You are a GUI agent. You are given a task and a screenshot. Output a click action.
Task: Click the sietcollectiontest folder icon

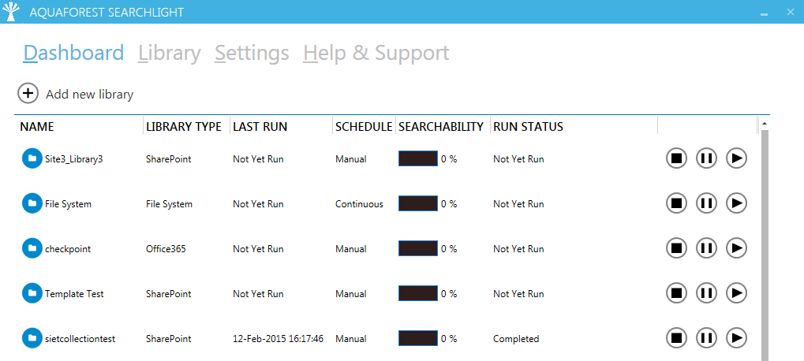pyautogui.click(x=32, y=338)
